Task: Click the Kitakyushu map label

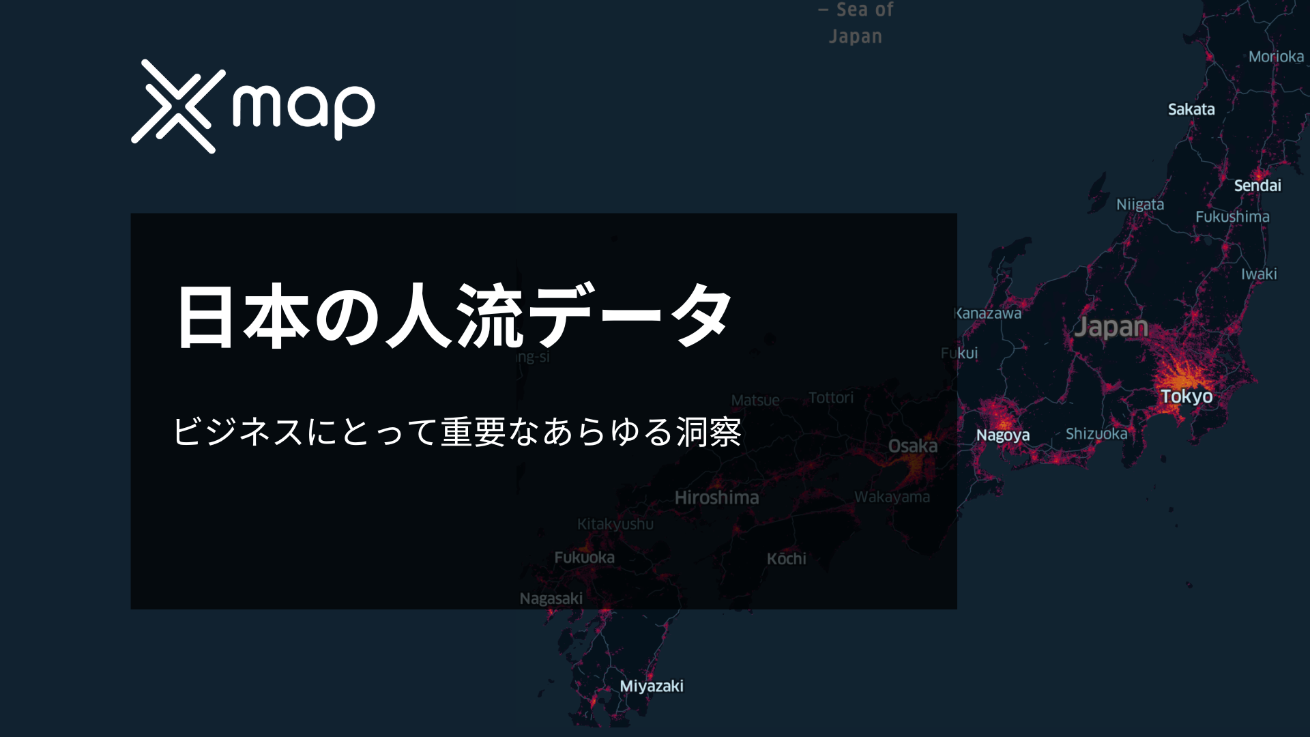Action: pos(615,524)
